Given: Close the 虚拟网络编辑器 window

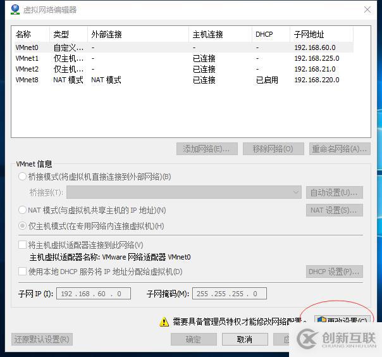Looking at the screenshot, I should 367,9.
